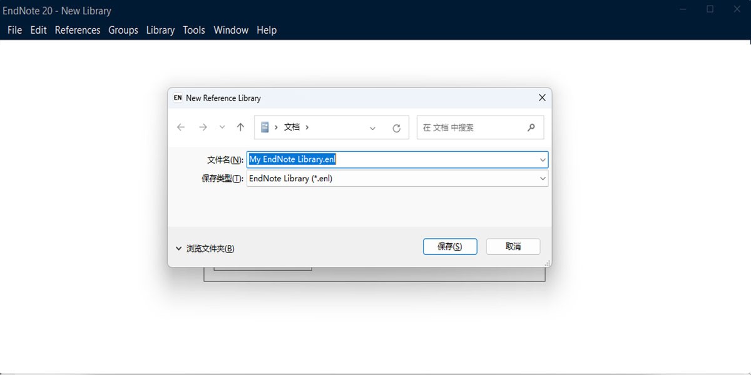The image size is (751, 375).
Task: Click the search documents box
Action: [x=480, y=127]
